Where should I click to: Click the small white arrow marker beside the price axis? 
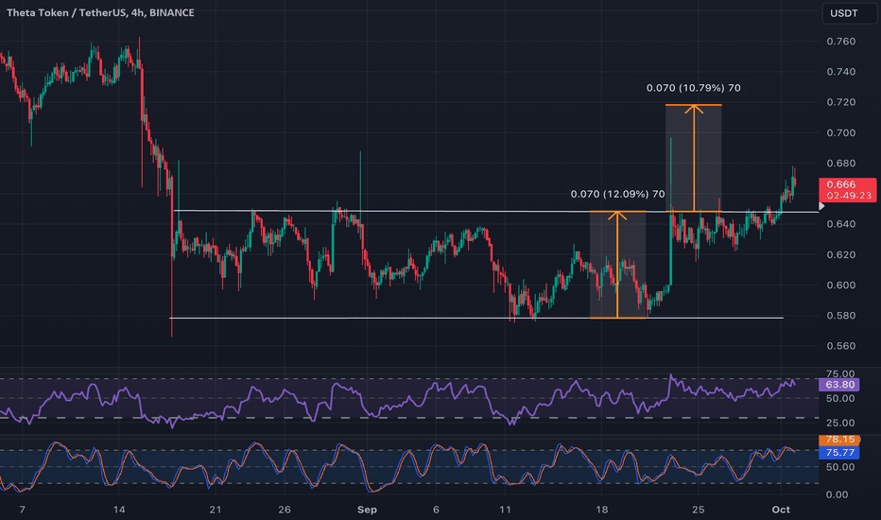pyautogui.click(x=821, y=207)
